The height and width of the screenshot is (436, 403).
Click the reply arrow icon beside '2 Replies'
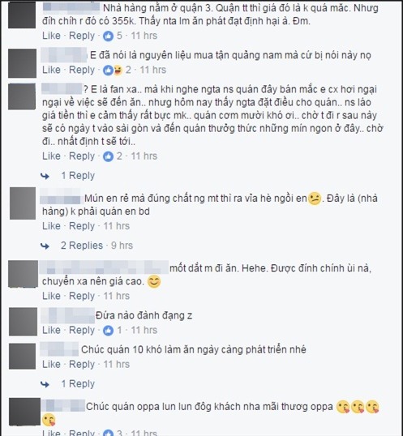[45, 246]
